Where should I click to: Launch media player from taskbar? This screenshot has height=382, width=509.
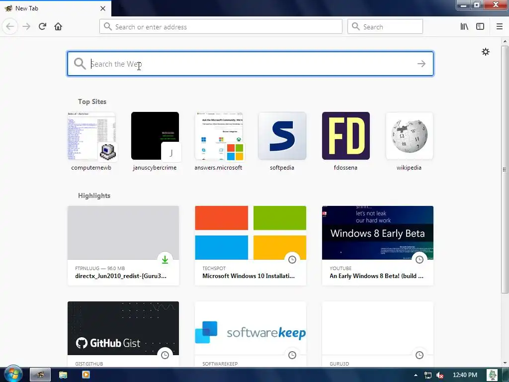click(85, 375)
